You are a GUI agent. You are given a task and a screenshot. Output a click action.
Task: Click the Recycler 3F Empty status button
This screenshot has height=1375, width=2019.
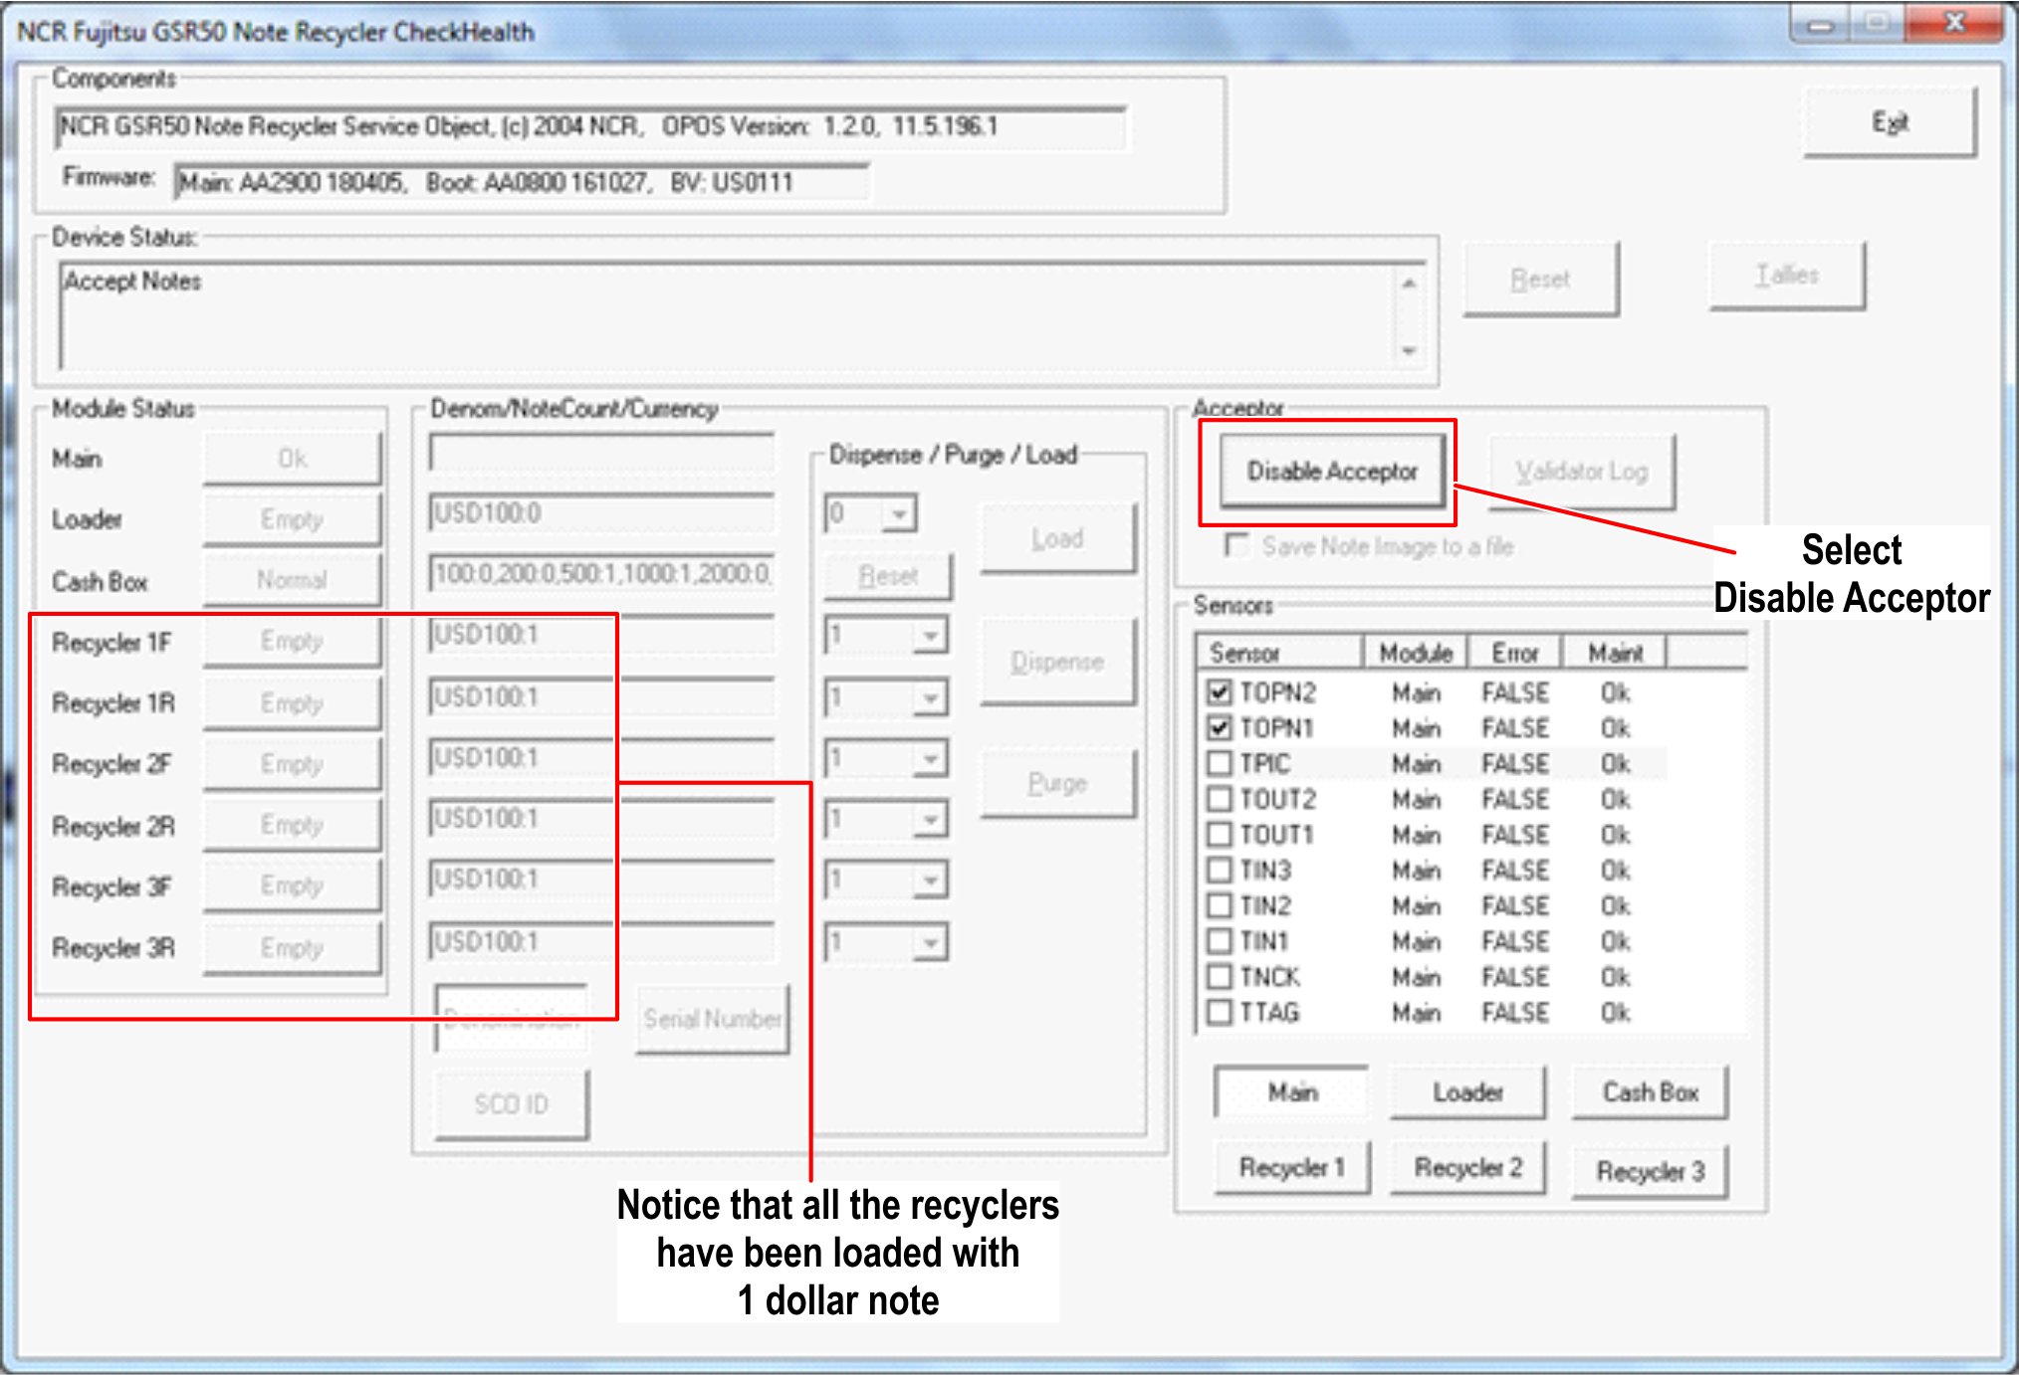(x=293, y=885)
